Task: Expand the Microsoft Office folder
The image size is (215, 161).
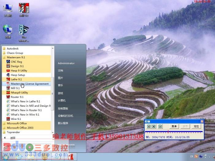Action: [26, 123]
